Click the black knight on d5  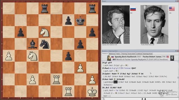click(44, 44)
